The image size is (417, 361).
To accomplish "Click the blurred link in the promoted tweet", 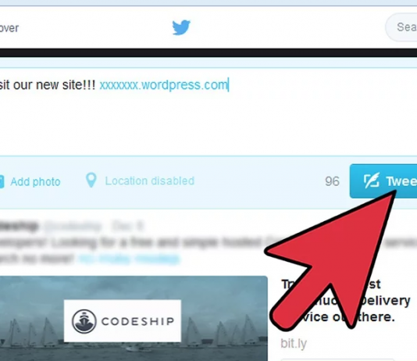I will point(130,259).
